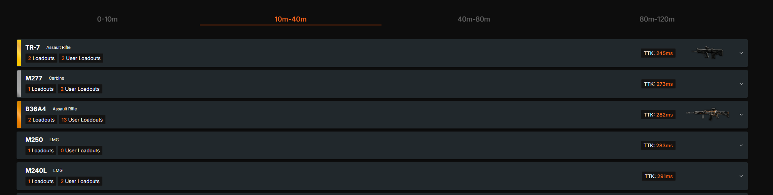This screenshot has width=773, height=195.
Task: View M250's 0 User Loadouts badge
Action: click(80, 151)
